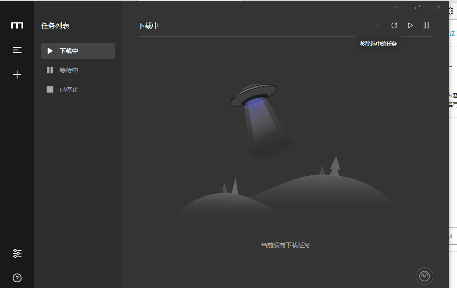The image size is (457, 288).
Task: Maximize the Motrix window
Action: click(418, 7)
